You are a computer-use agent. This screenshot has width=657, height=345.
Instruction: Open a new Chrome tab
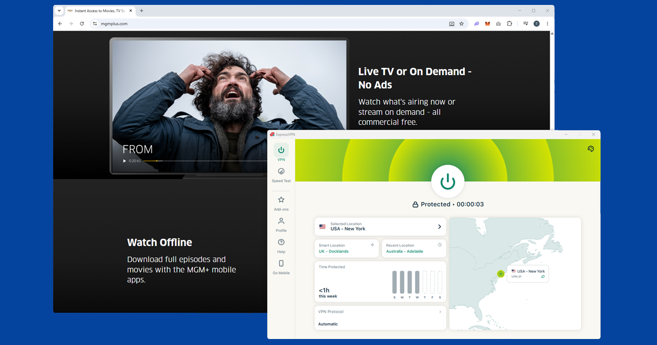click(141, 10)
